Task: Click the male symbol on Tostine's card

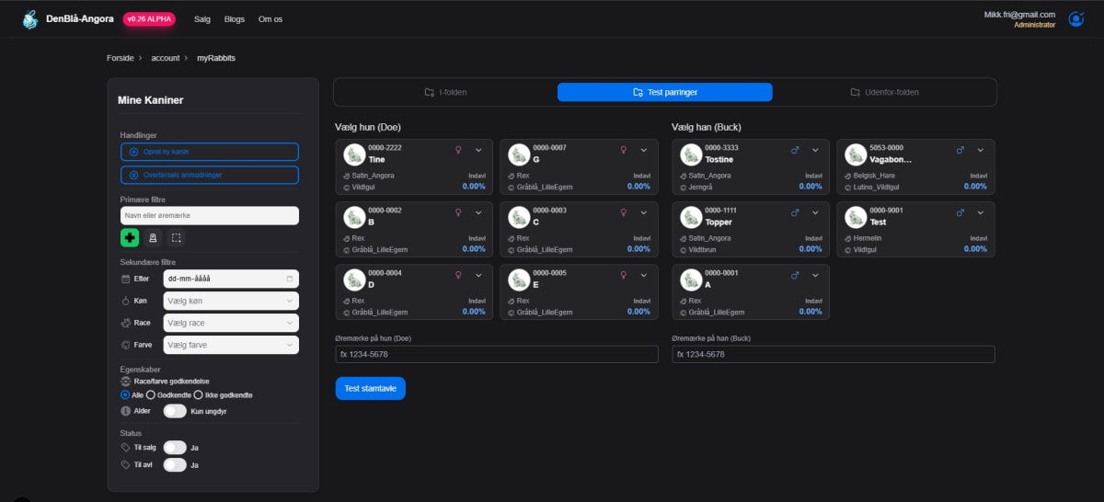Action: (795, 150)
